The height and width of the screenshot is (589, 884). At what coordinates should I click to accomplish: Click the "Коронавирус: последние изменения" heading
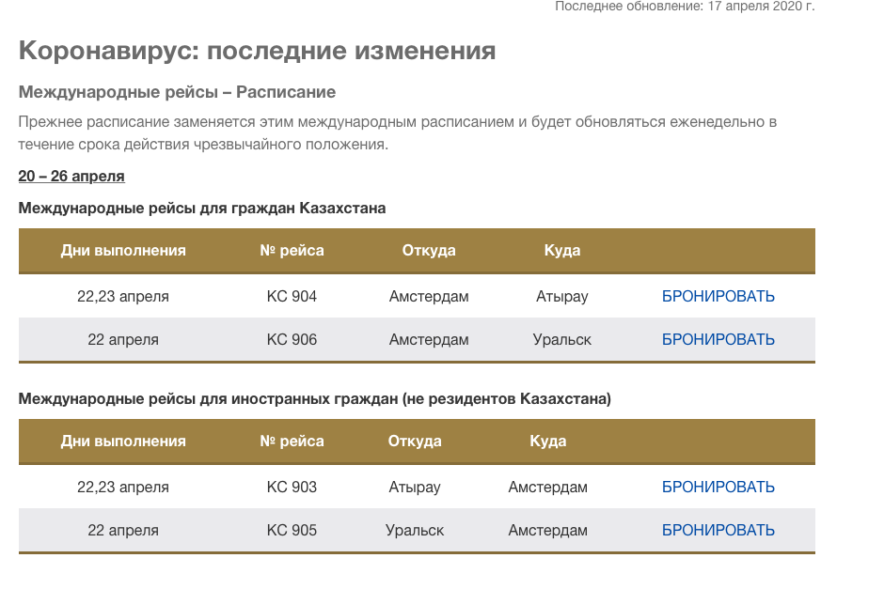(x=257, y=51)
